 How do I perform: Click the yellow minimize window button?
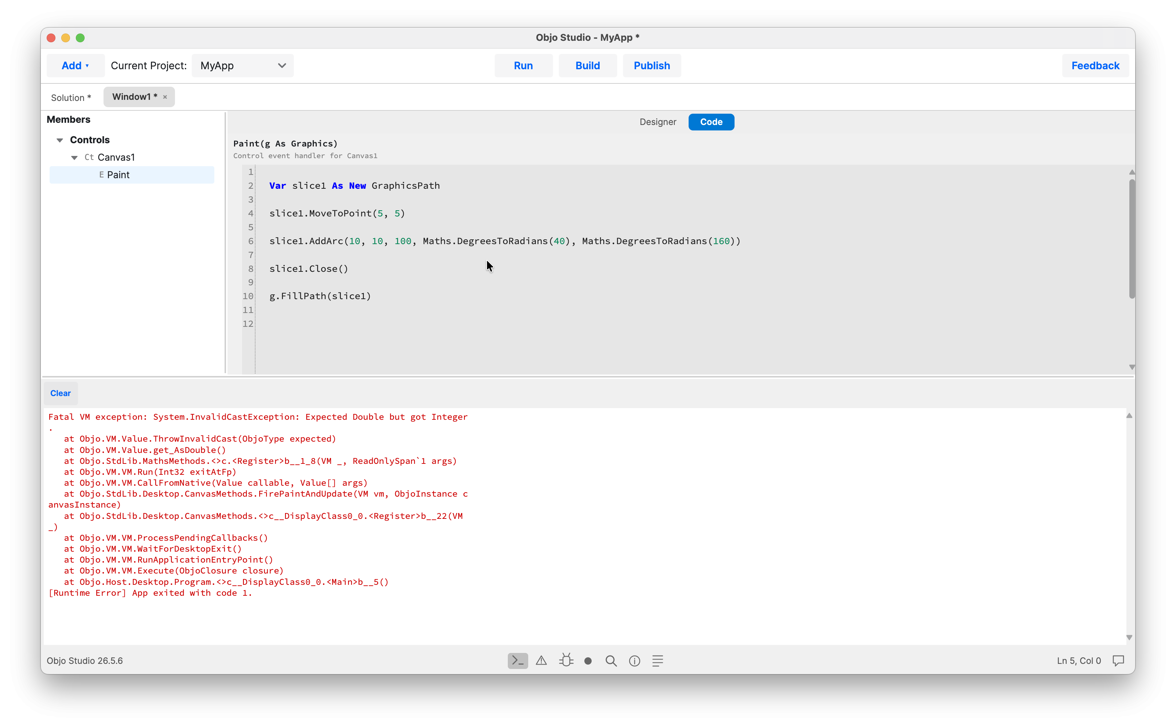pos(66,38)
